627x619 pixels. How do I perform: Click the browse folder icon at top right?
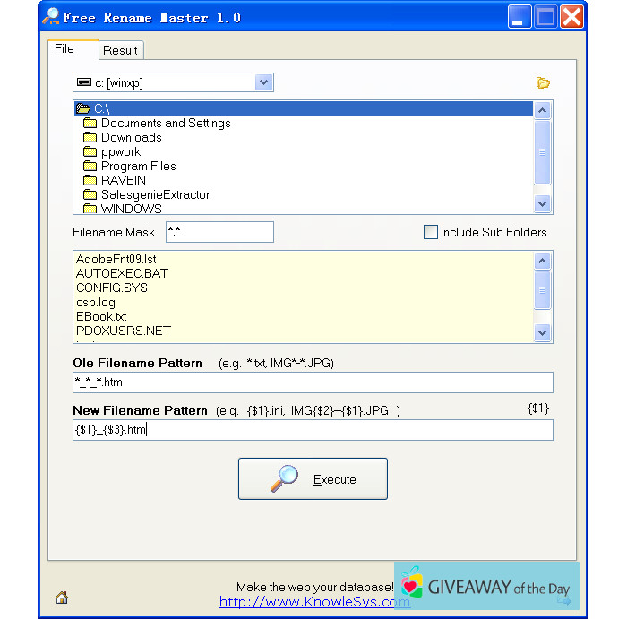point(542,83)
